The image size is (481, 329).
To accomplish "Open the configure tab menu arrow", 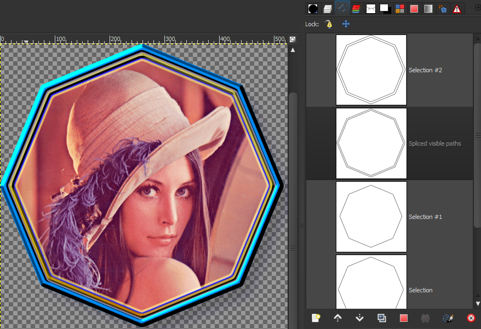I will (x=478, y=8).
